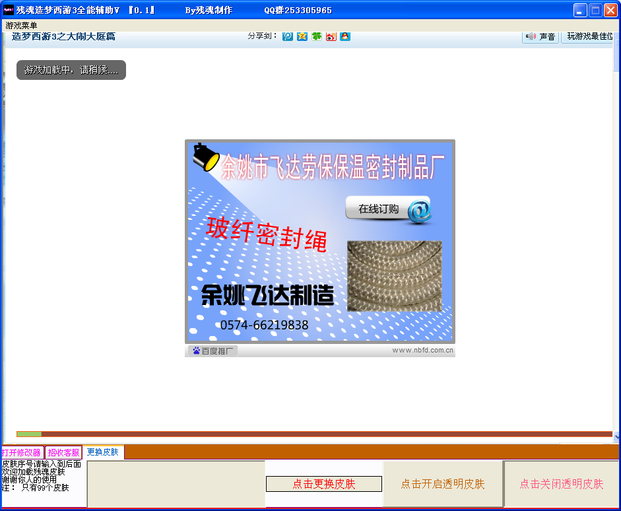Share to Tencent Weibo icon
Viewport: 621px width, 511px height.
tap(288, 36)
